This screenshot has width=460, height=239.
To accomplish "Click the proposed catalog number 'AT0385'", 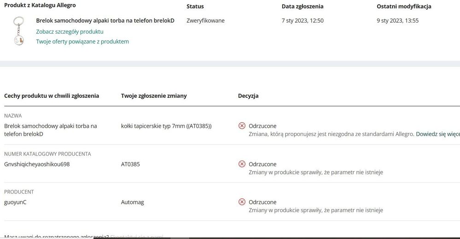I will point(130,164).
